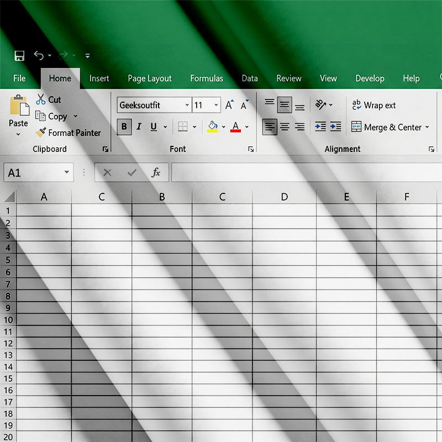Viewport: 442px width, 442px height.
Task: Open the Geeksoutfit font name dropdown
Action: (187, 105)
